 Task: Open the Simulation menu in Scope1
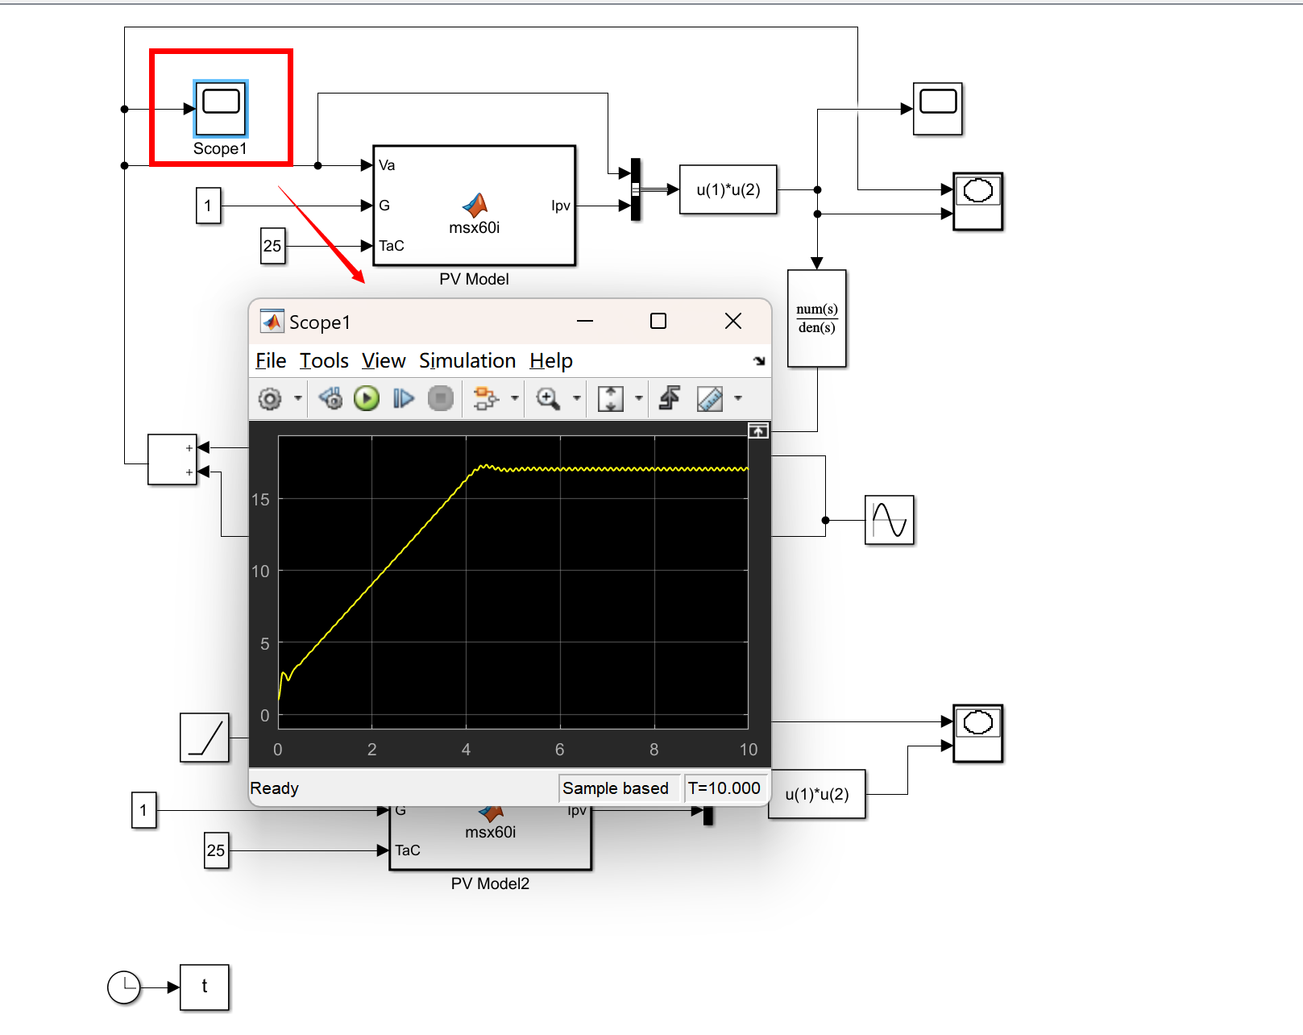click(x=467, y=361)
